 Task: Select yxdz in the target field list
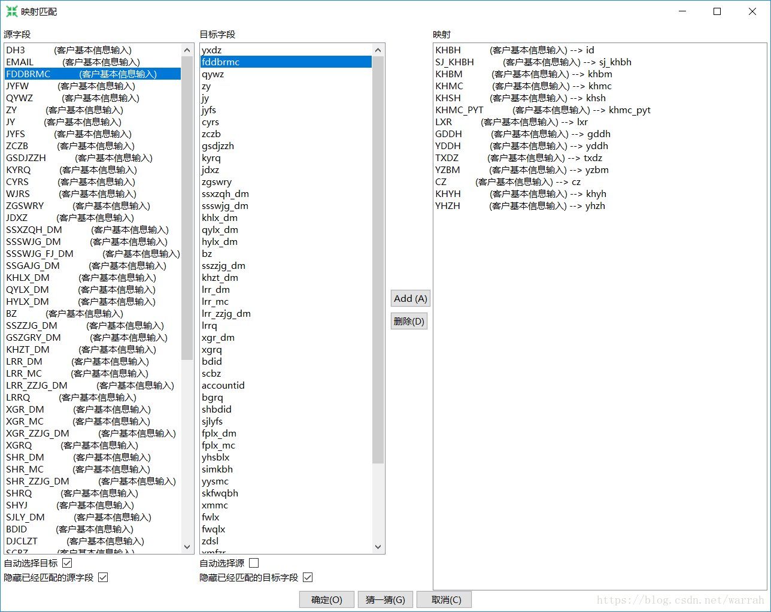point(286,50)
